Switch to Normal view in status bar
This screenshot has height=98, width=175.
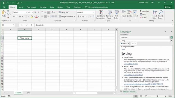point(136,96)
